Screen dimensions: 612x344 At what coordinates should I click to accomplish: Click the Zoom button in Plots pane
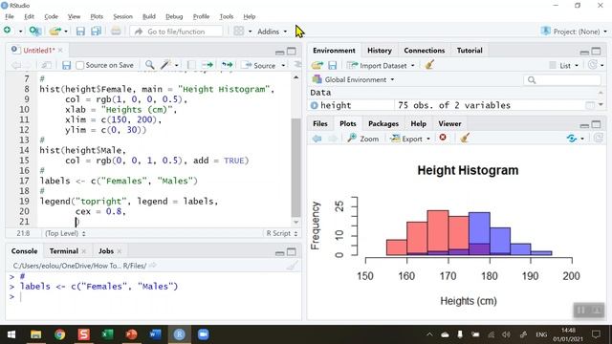363,139
